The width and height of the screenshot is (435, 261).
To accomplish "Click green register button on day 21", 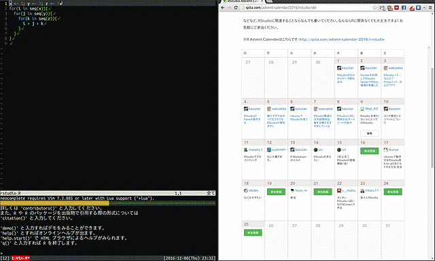I will pyautogui.click(x=323, y=192).
